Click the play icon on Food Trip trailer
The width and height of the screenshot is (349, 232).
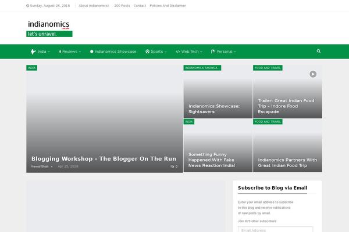point(313,74)
